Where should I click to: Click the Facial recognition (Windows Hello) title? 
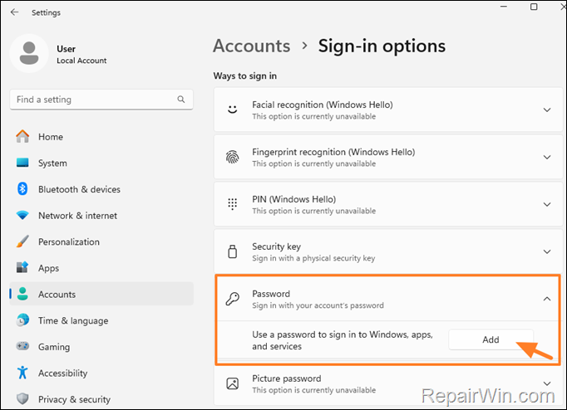(323, 105)
